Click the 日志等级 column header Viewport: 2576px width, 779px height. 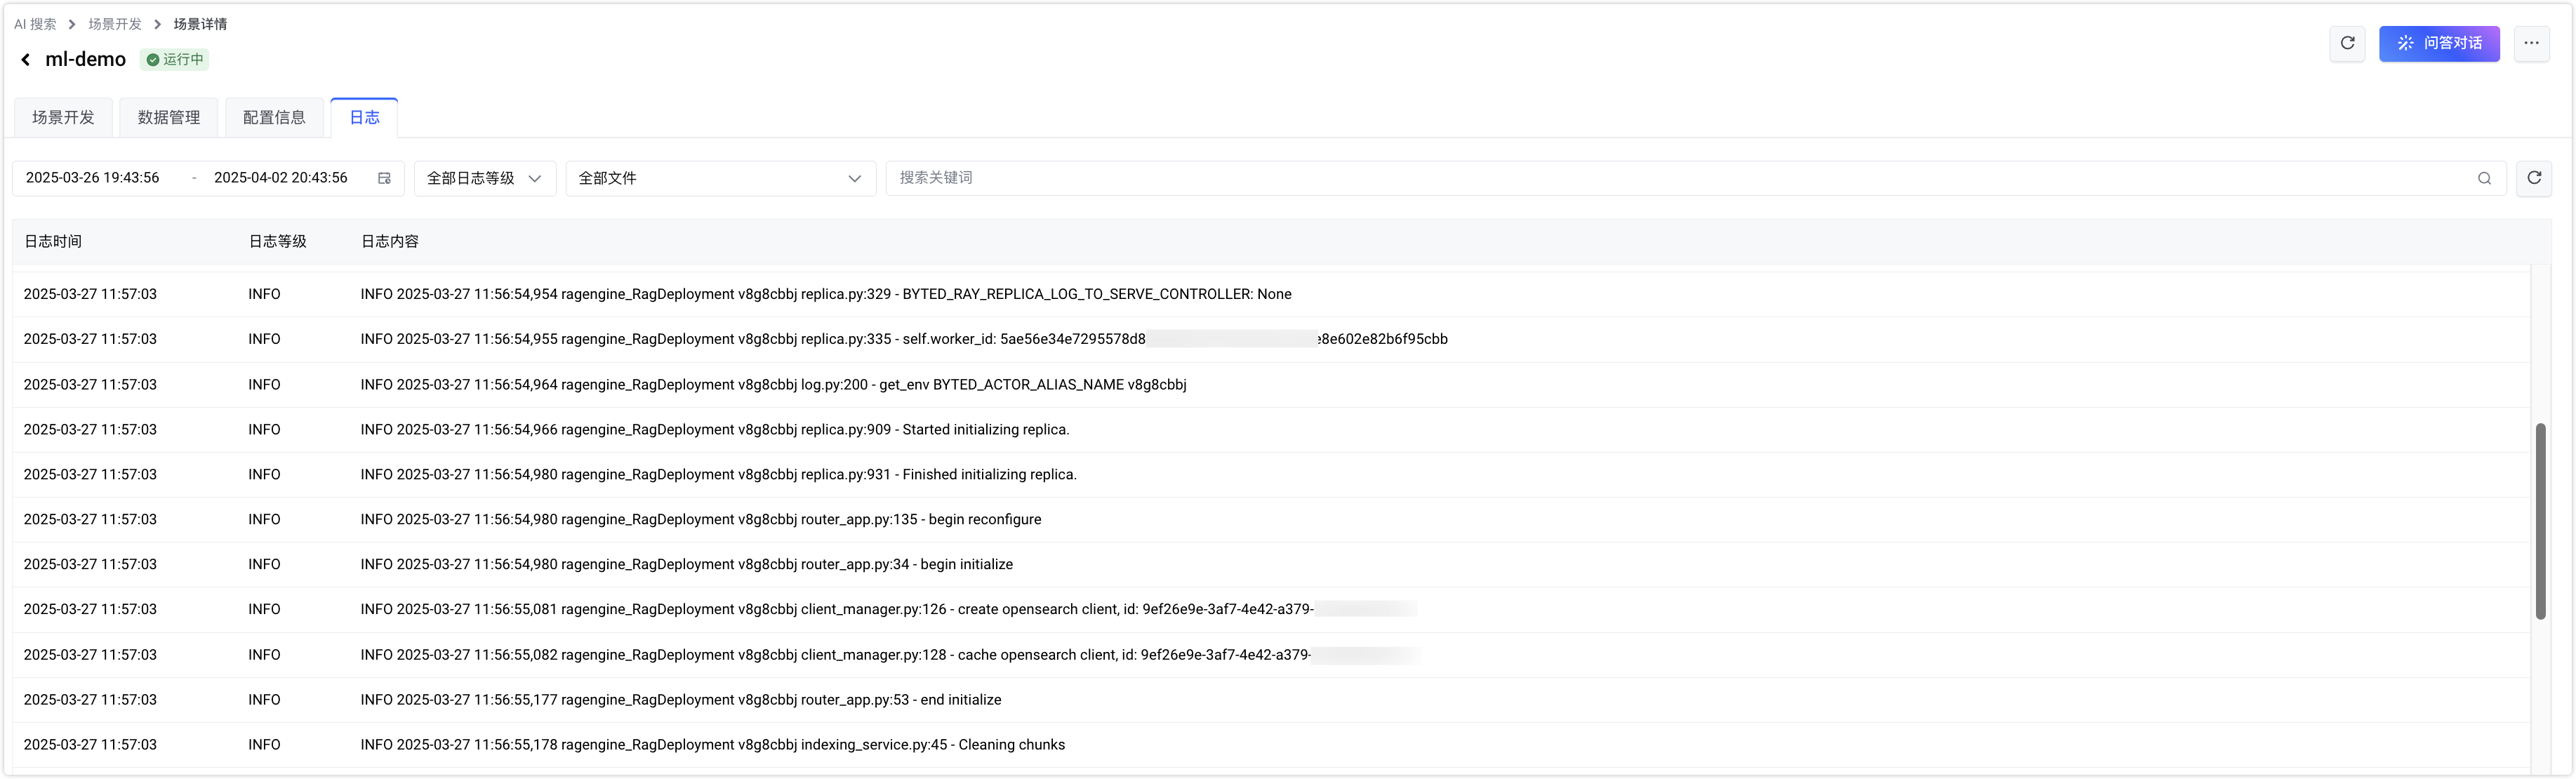point(277,242)
